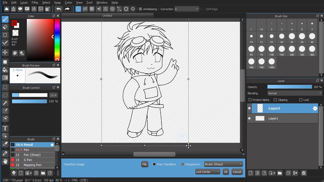Enable the Clipping option in Layer panel
This screenshot has width=324, height=182.
pyautogui.click(x=275, y=100)
